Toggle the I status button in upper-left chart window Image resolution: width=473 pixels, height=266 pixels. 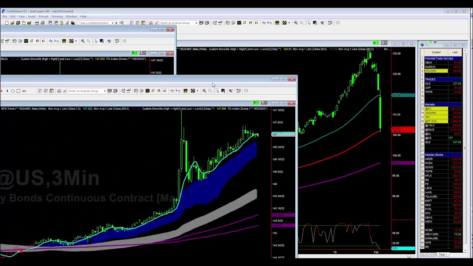pyautogui.click(x=143, y=53)
